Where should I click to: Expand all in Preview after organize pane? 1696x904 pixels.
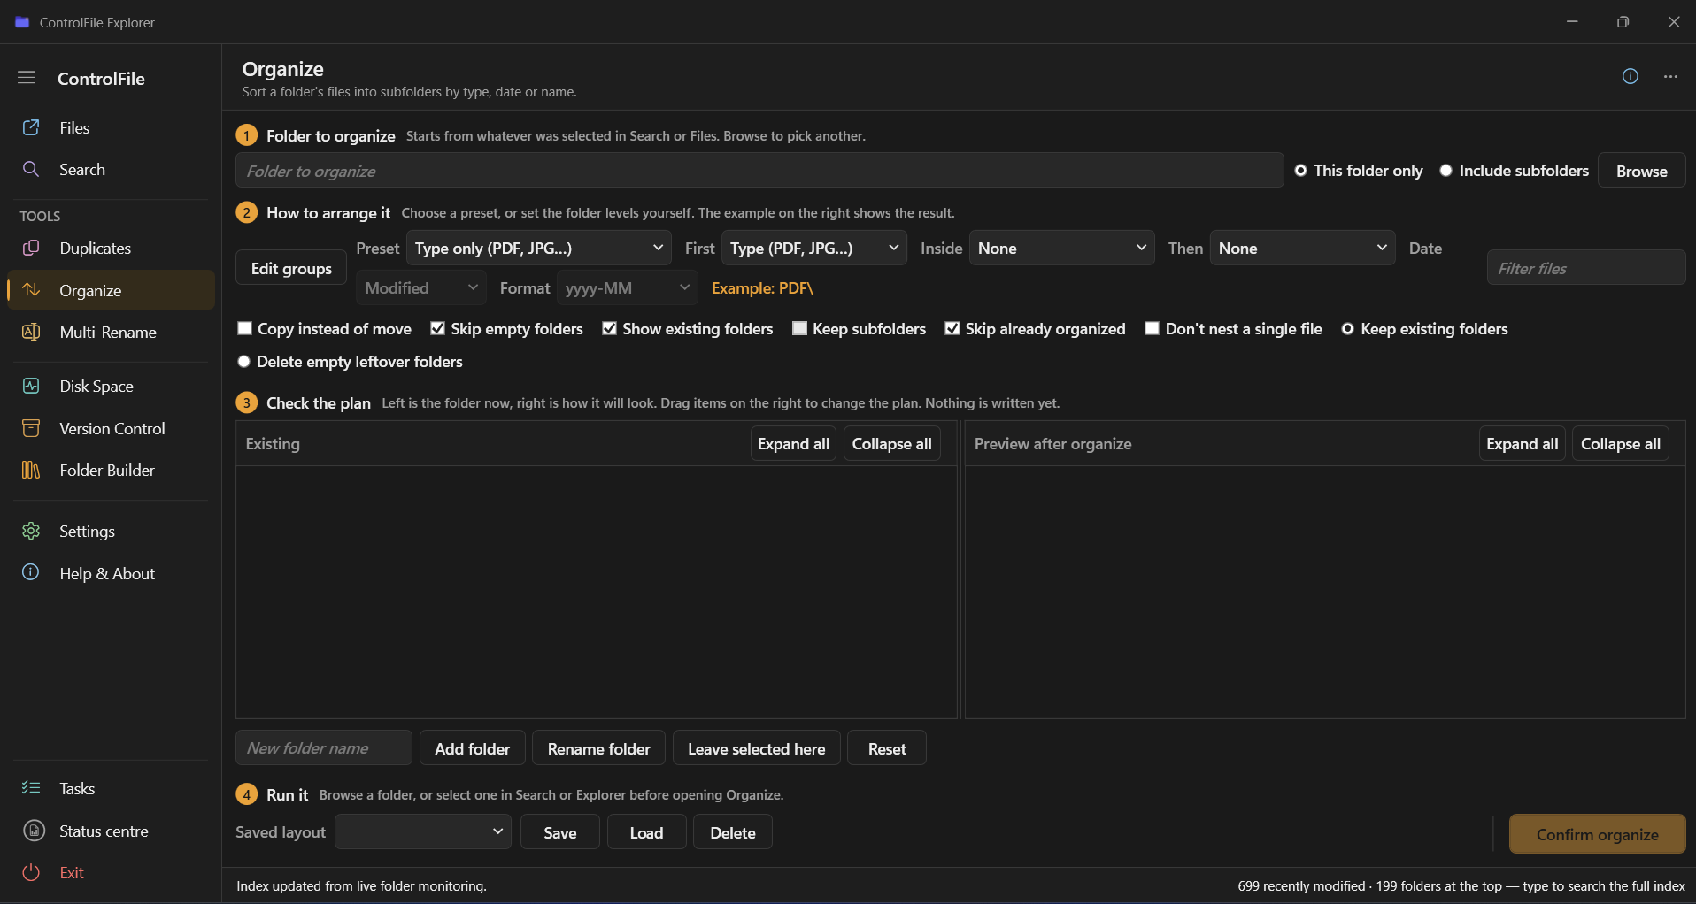click(1523, 444)
